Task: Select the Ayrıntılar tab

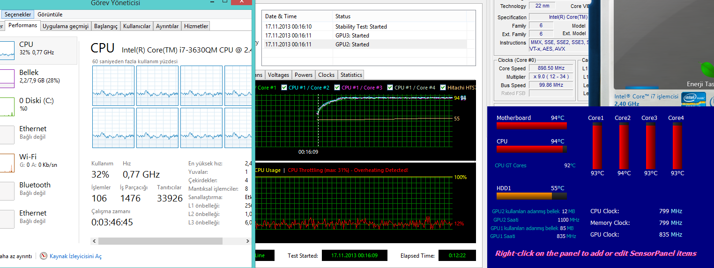Action: coord(167,26)
